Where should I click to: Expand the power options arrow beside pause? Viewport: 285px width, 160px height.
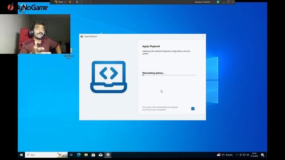[x=73, y=2]
